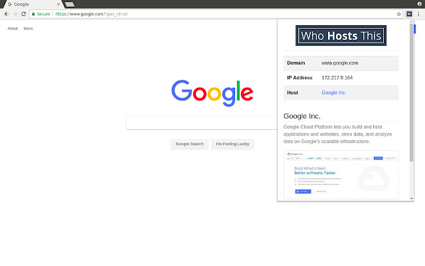Click the popup scrollbar thumb
The image size is (425, 266).
coord(411,92)
